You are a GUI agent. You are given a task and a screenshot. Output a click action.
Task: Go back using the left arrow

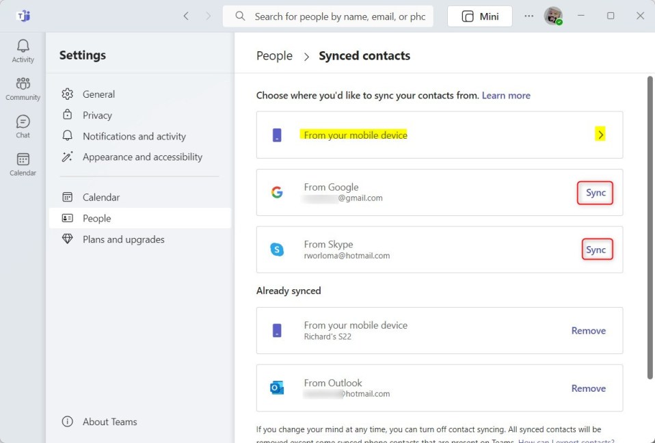pos(186,16)
